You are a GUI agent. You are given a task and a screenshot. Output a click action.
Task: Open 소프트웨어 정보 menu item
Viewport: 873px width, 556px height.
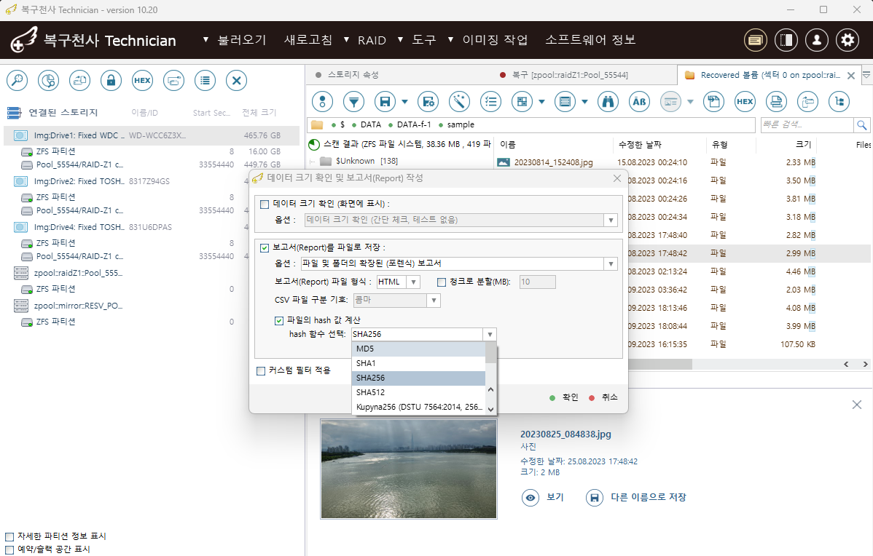click(590, 40)
